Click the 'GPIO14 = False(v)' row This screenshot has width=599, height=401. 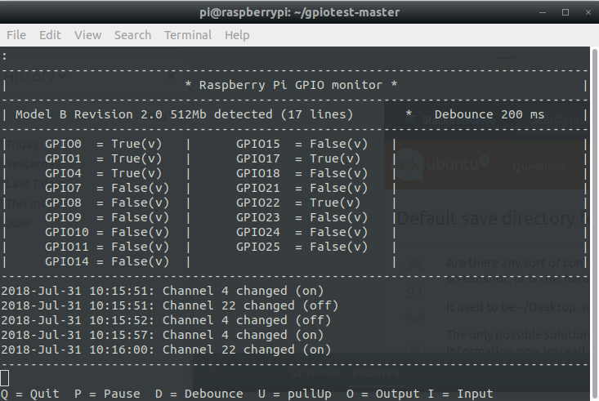click(x=107, y=261)
